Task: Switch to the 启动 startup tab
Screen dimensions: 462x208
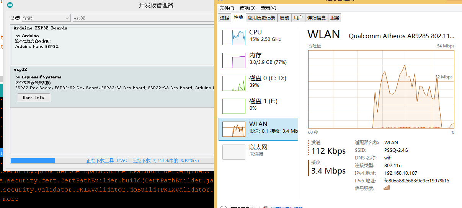Action: click(284, 18)
